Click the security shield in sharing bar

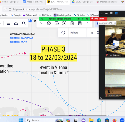87,19
